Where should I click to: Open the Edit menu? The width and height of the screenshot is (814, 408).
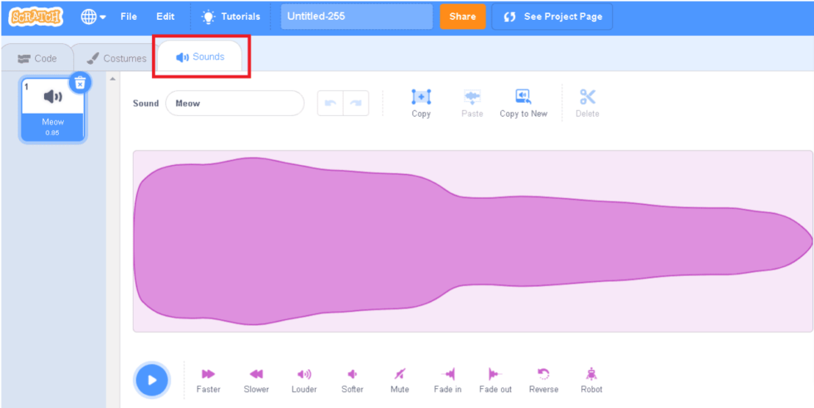165,17
